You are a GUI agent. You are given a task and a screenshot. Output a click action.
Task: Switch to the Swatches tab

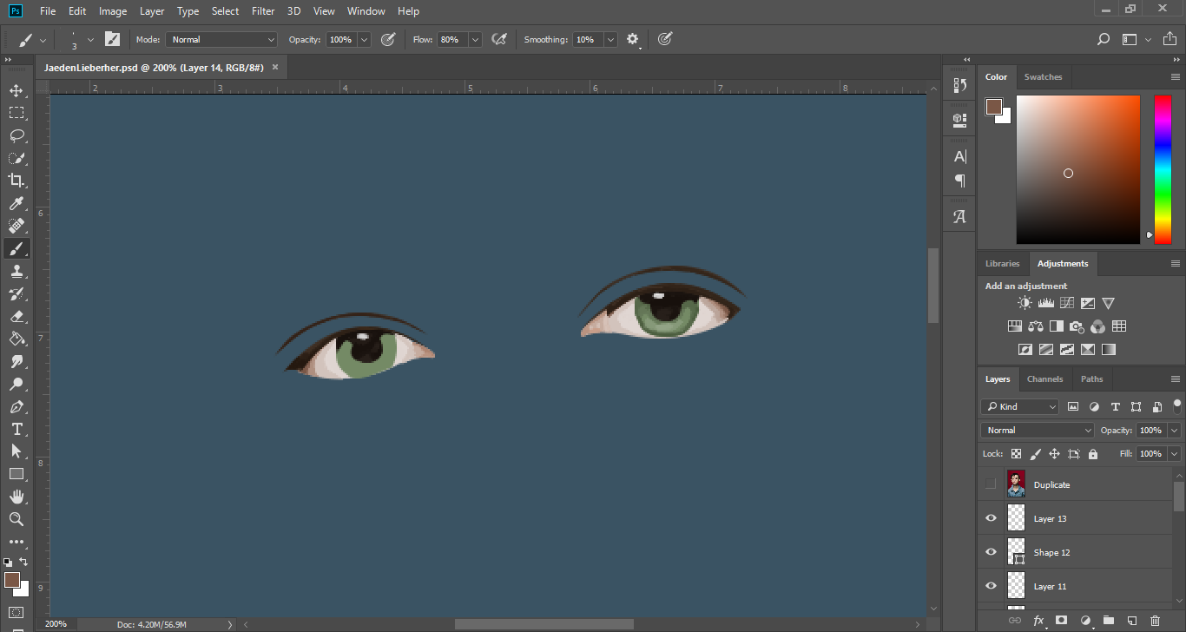coord(1043,76)
